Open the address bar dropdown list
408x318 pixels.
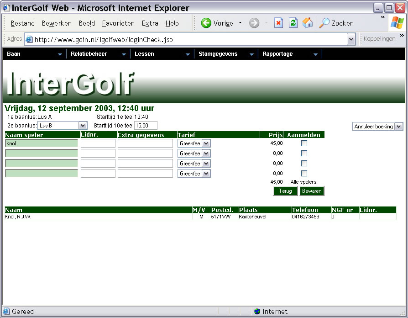click(351, 40)
